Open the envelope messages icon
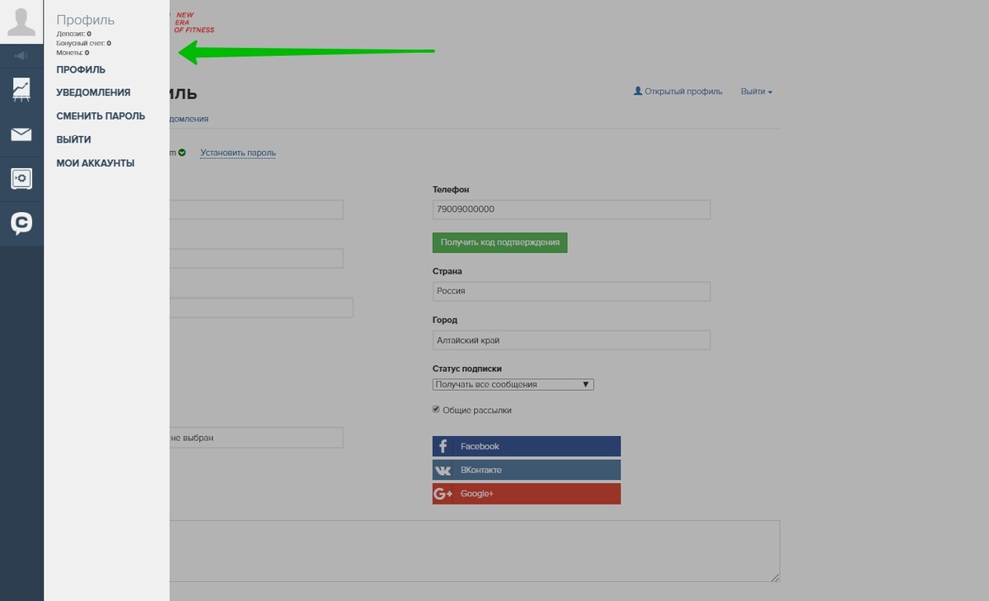Image resolution: width=989 pixels, height=601 pixels. (x=21, y=134)
